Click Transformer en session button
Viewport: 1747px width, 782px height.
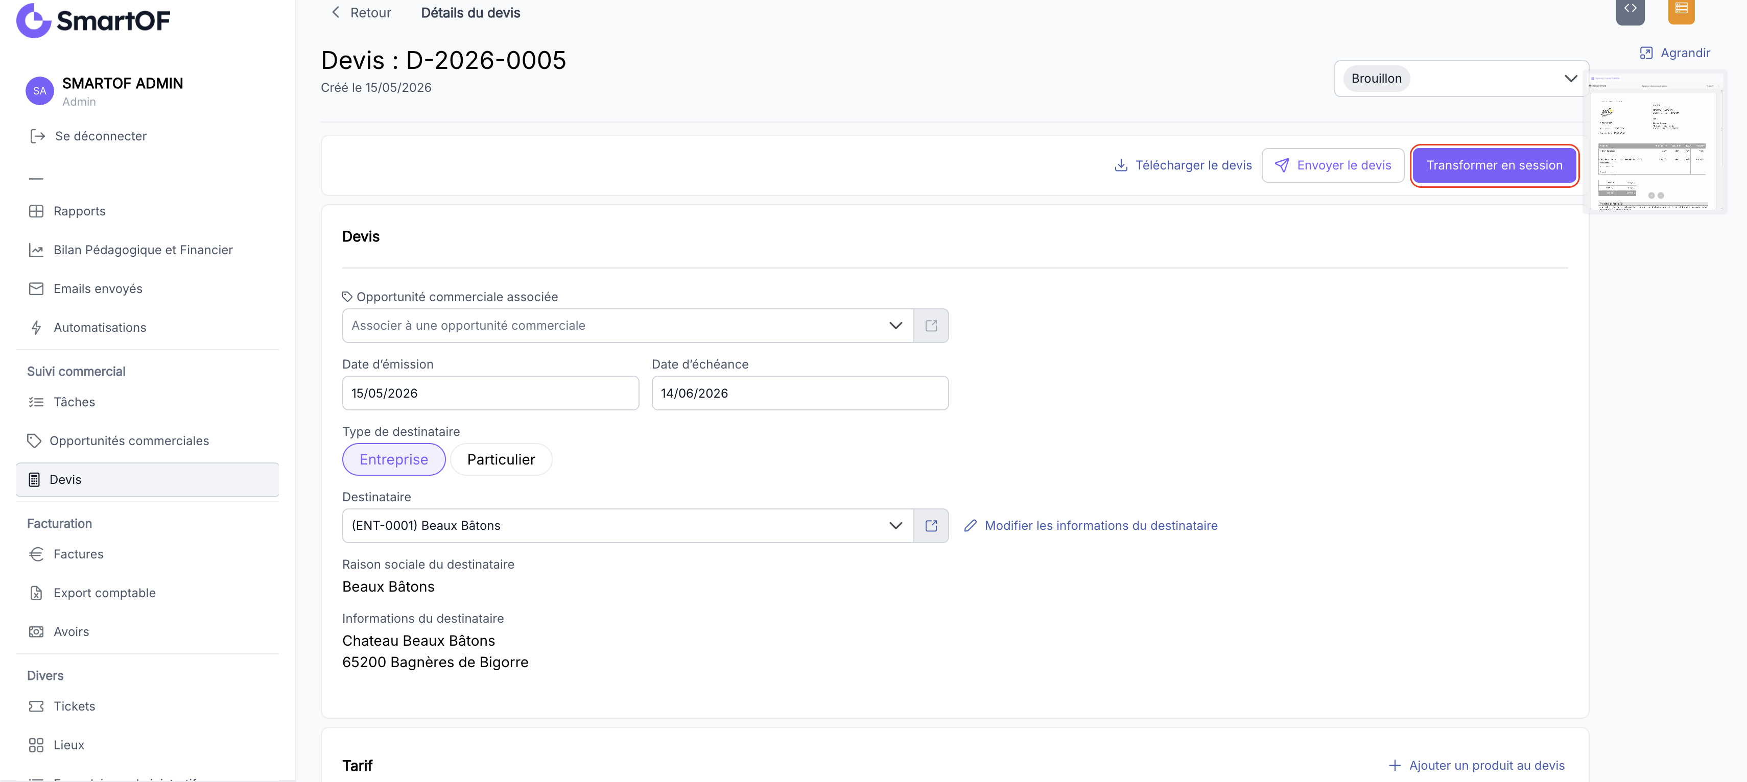(1494, 165)
